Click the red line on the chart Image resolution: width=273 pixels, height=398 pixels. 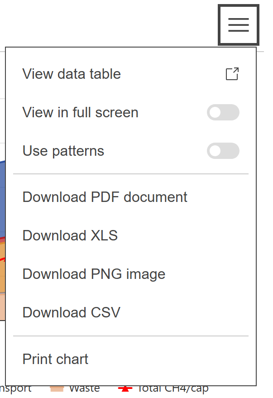[x=2, y=260]
